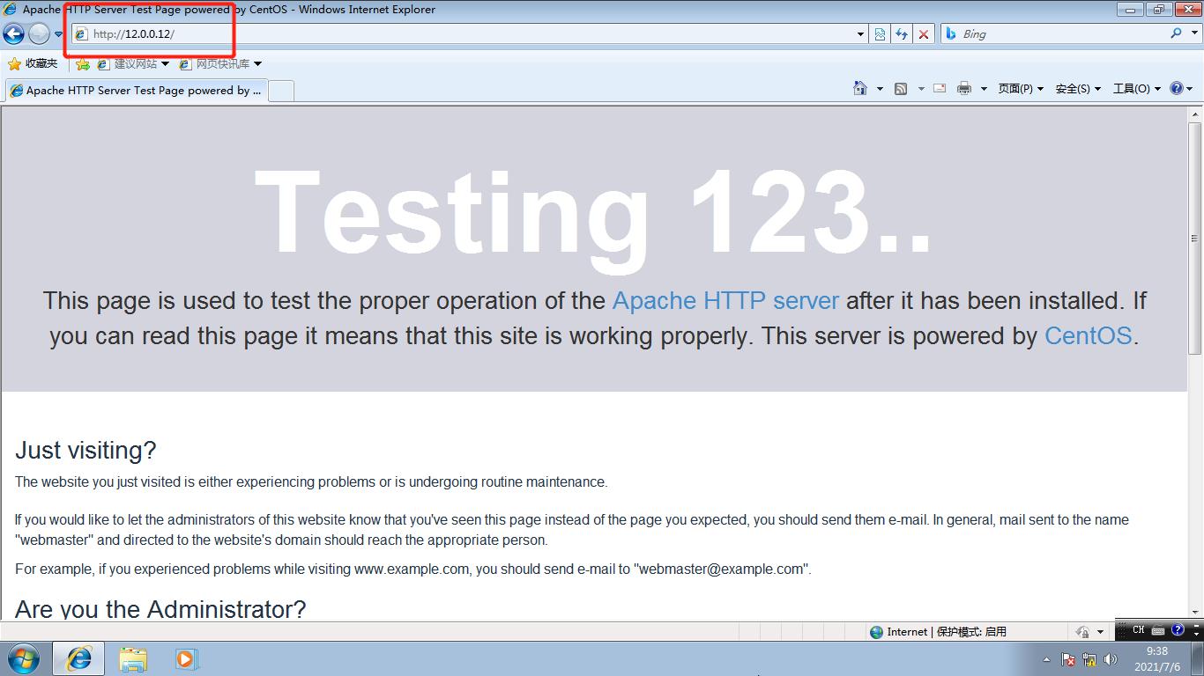
Task: Open the recent pages dropdown arrow
Action: pyautogui.click(x=58, y=34)
